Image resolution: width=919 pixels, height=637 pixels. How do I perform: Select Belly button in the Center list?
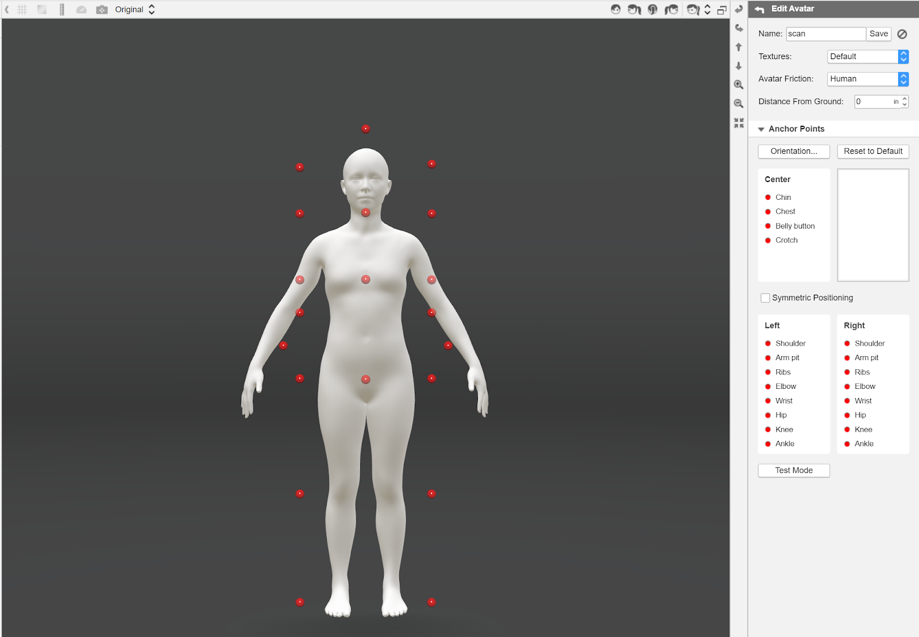click(795, 226)
